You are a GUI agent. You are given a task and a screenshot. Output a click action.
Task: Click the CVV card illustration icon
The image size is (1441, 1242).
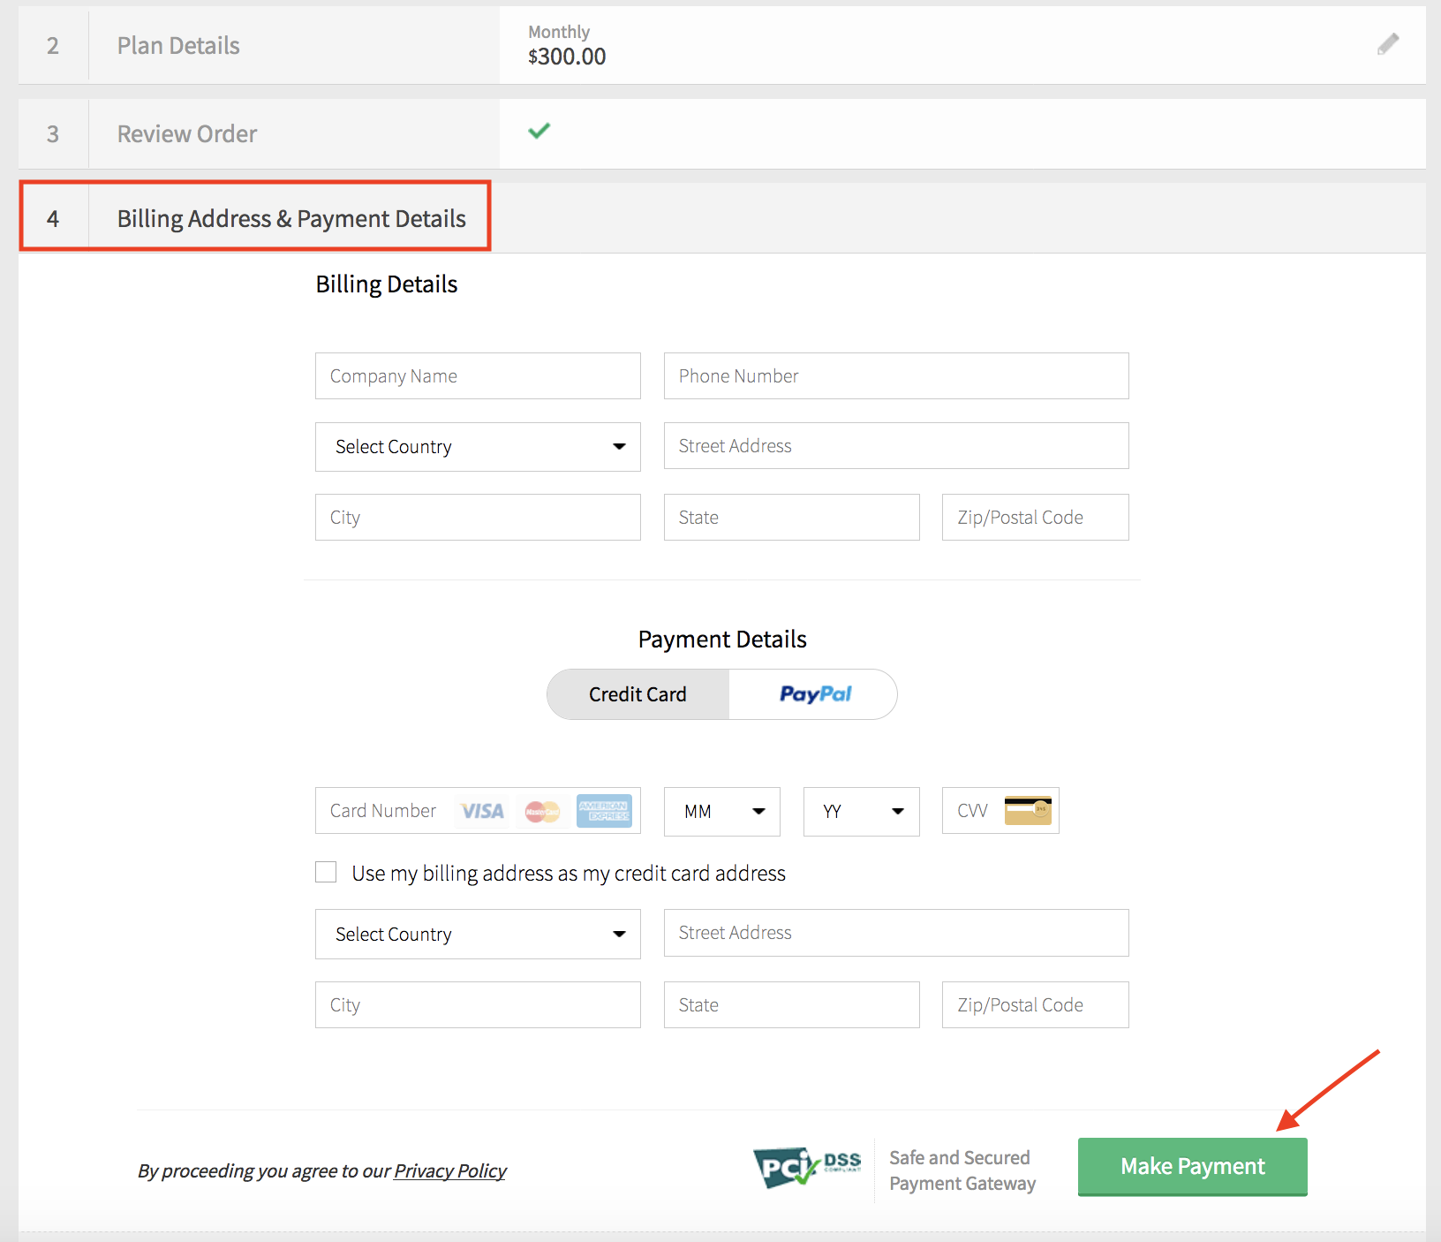(1028, 810)
